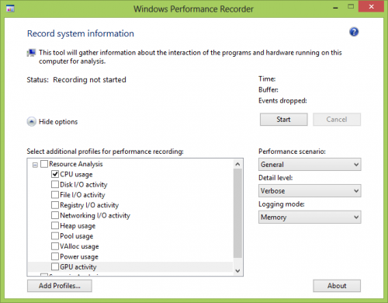Viewport: 388px width, 303px height.
Task: Check the Pool usage checkbox
Action: [x=55, y=236]
